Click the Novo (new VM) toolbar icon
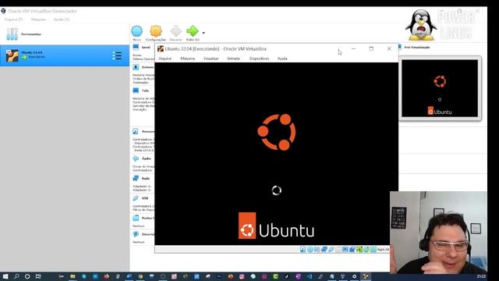The image size is (499, 281). (x=137, y=31)
